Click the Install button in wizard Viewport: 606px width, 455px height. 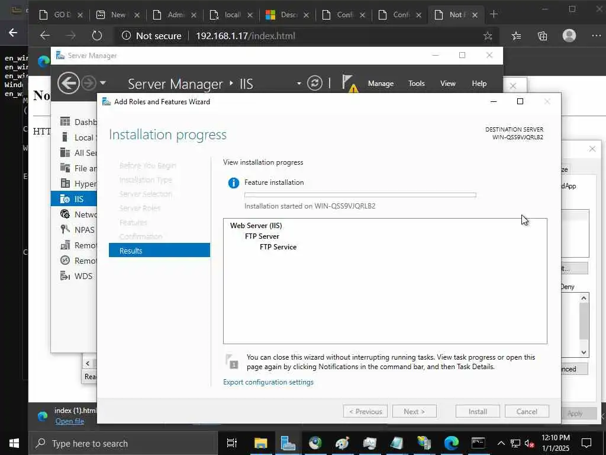pos(478,411)
